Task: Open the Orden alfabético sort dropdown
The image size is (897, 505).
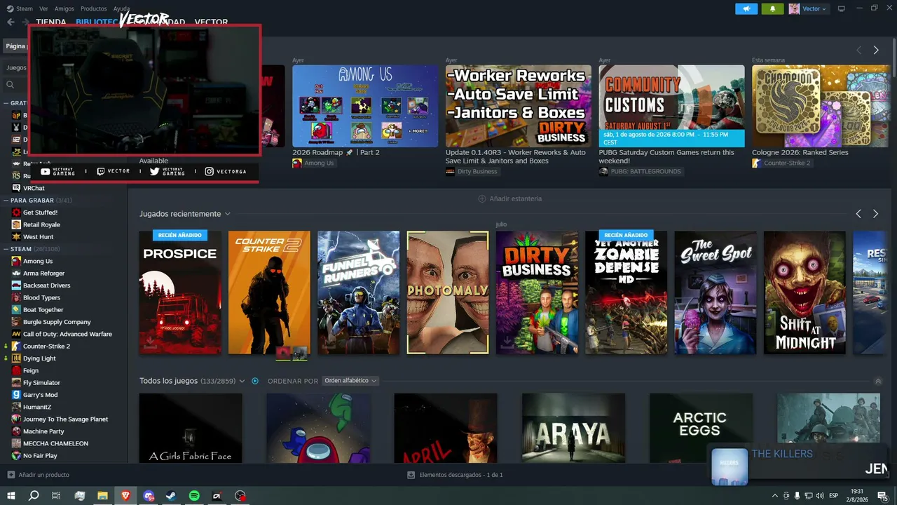Action: (350, 381)
